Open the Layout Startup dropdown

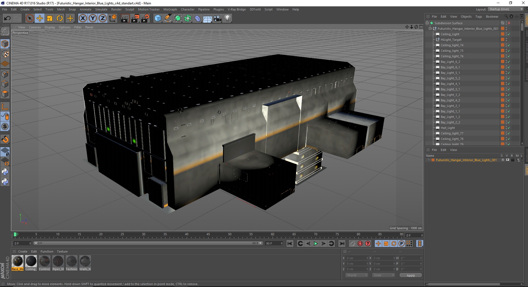coord(506,9)
